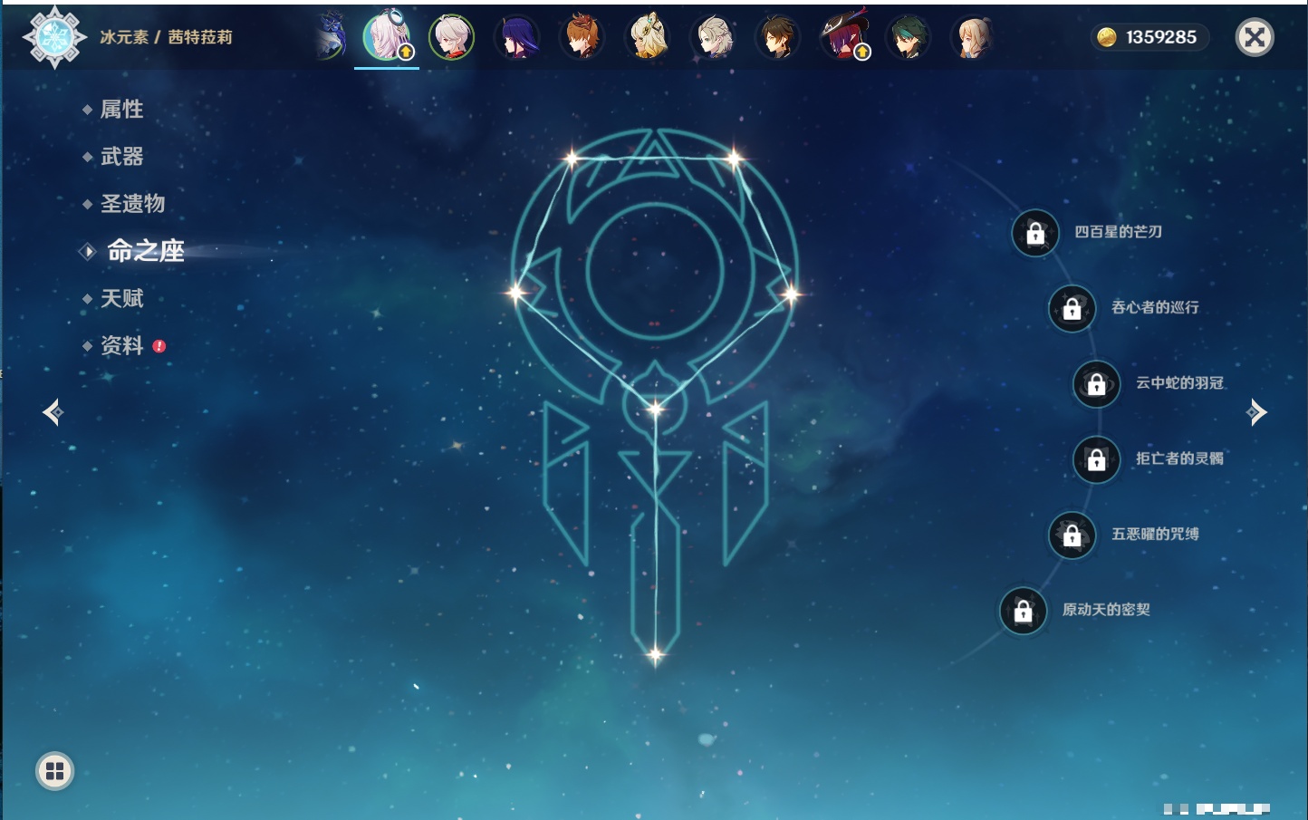Screen dimensions: 1308x820
Task: Click the lock icon beside 原动天的密契
Action: pos(1024,611)
